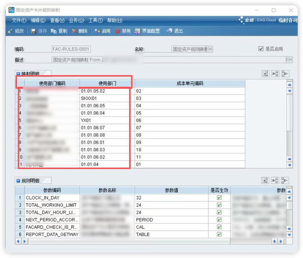Screen dimensions: 303x258
Task: Select the TOTAL_WORKING_LIMIT parameter cell
Action: tap(52, 205)
